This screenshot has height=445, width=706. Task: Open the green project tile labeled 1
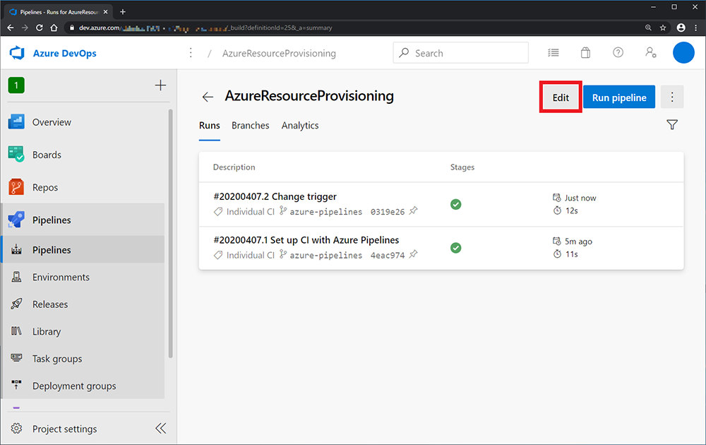coord(16,85)
